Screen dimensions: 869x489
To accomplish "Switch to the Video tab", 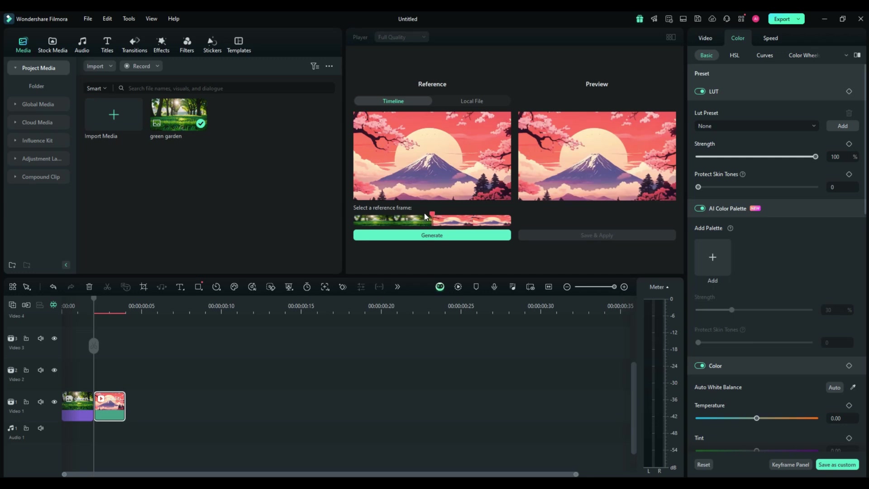I will coord(705,38).
